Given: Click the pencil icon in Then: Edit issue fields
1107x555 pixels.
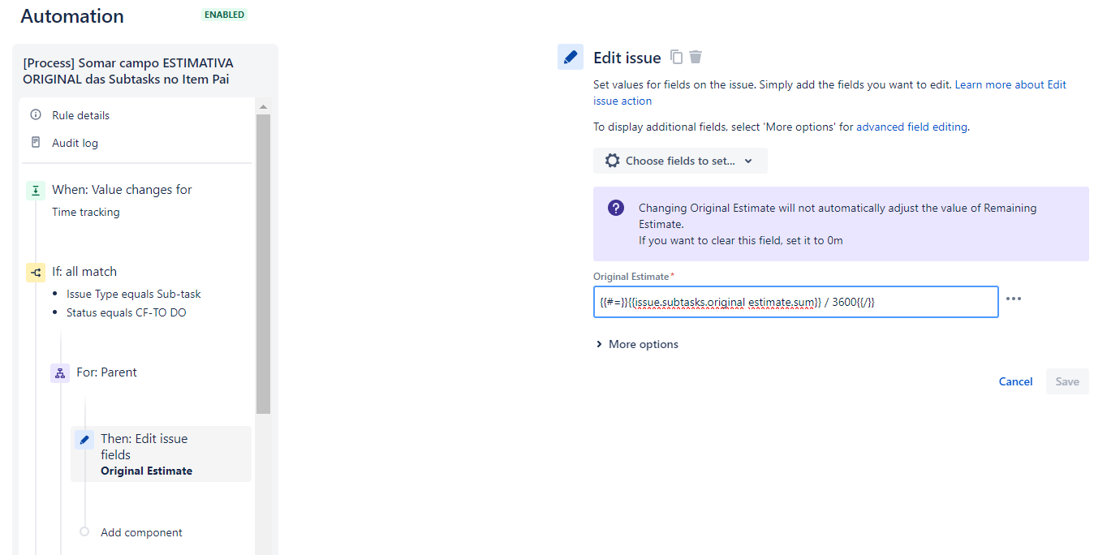Looking at the screenshot, I should coord(84,440).
